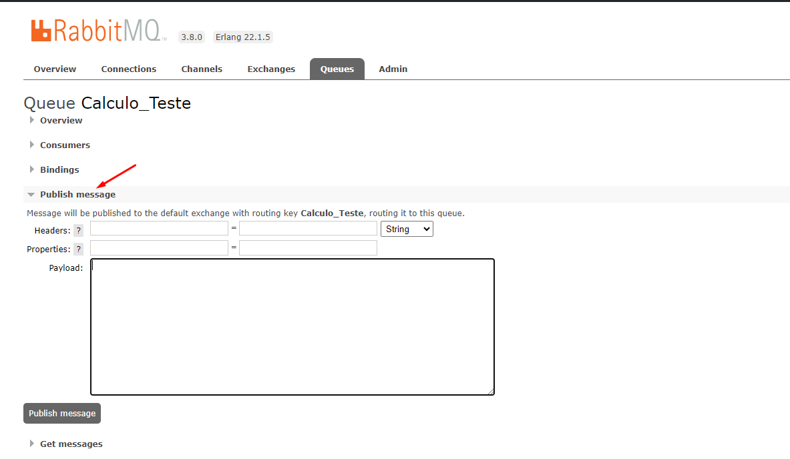Click the Publish message button
Image resolution: width=790 pixels, height=459 pixels.
click(62, 413)
